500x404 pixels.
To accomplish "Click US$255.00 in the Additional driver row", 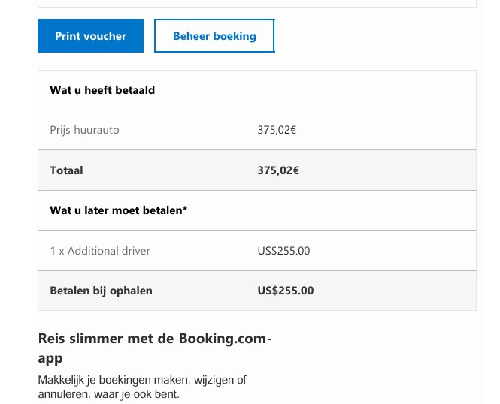I will tap(283, 251).
